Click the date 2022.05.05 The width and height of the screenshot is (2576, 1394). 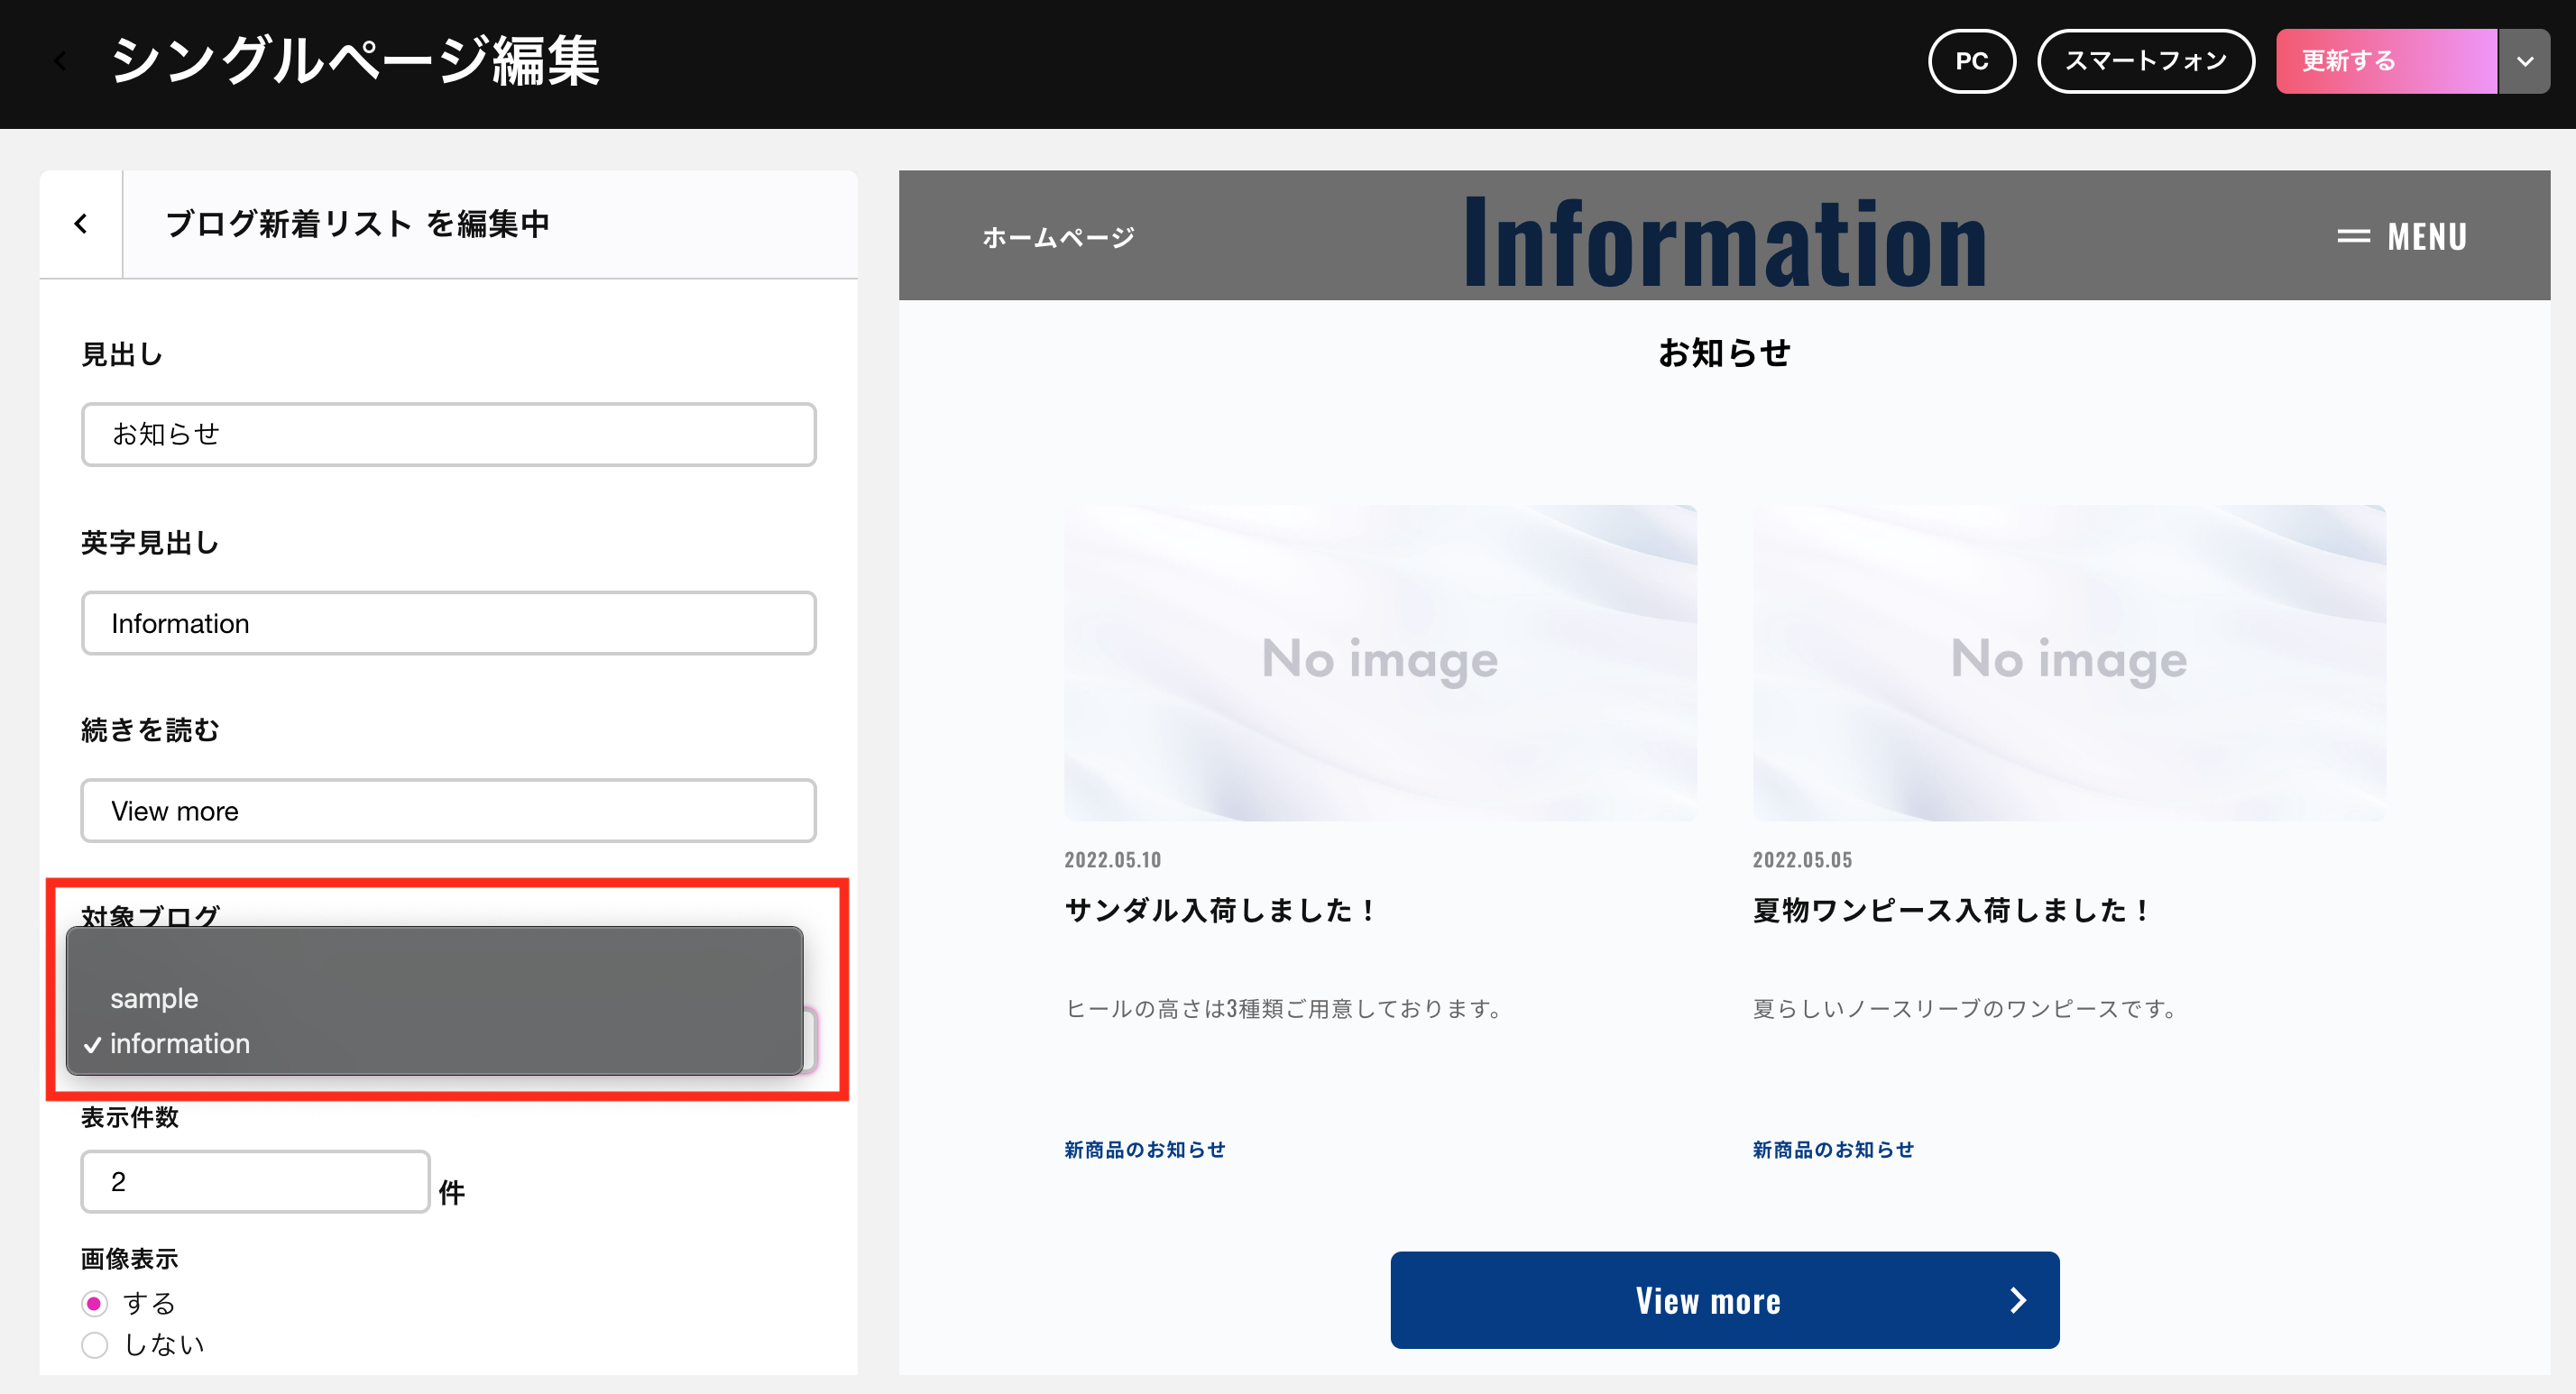pos(1802,859)
